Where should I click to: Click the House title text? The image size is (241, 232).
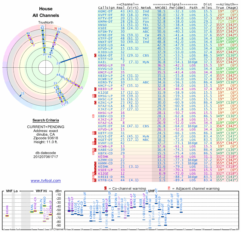click(46, 9)
